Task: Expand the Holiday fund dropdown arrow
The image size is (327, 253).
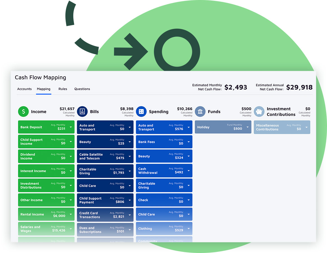Action: coord(248,127)
